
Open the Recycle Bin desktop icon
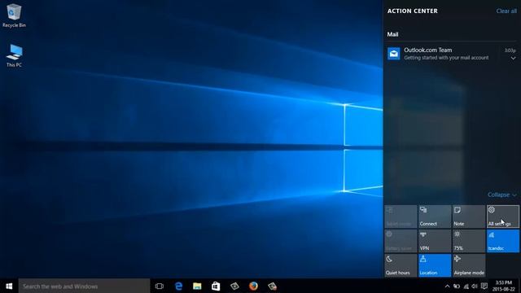[x=14, y=15]
